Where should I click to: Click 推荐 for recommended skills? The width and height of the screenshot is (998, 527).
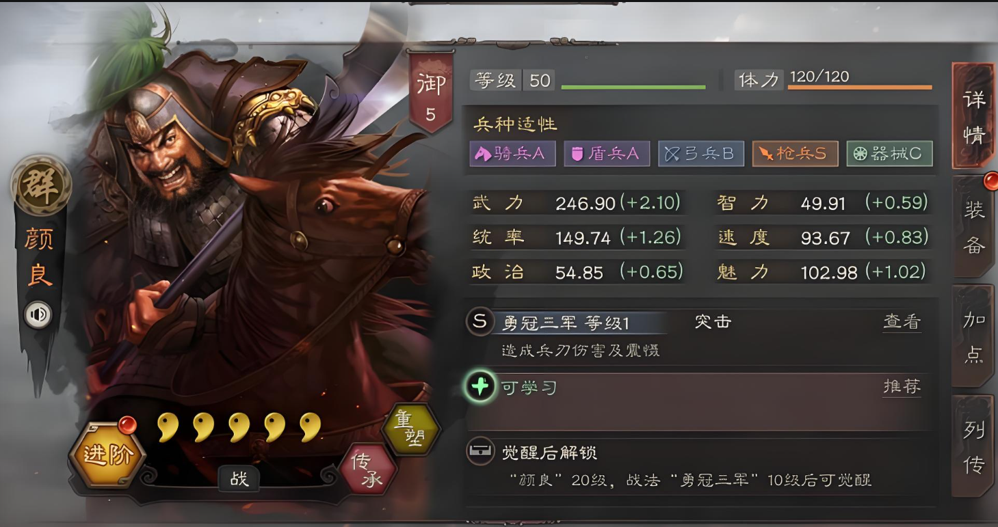tap(902, 387)
